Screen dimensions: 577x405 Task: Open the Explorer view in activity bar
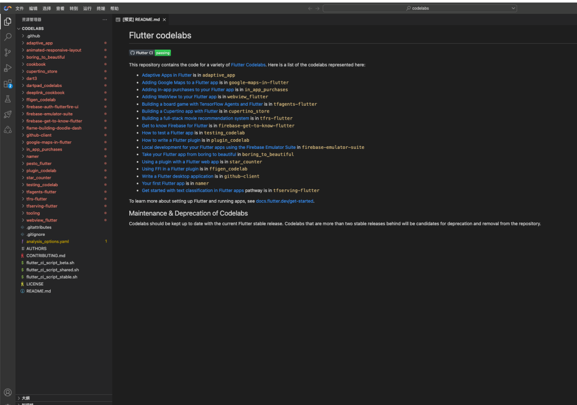point(7,22)
